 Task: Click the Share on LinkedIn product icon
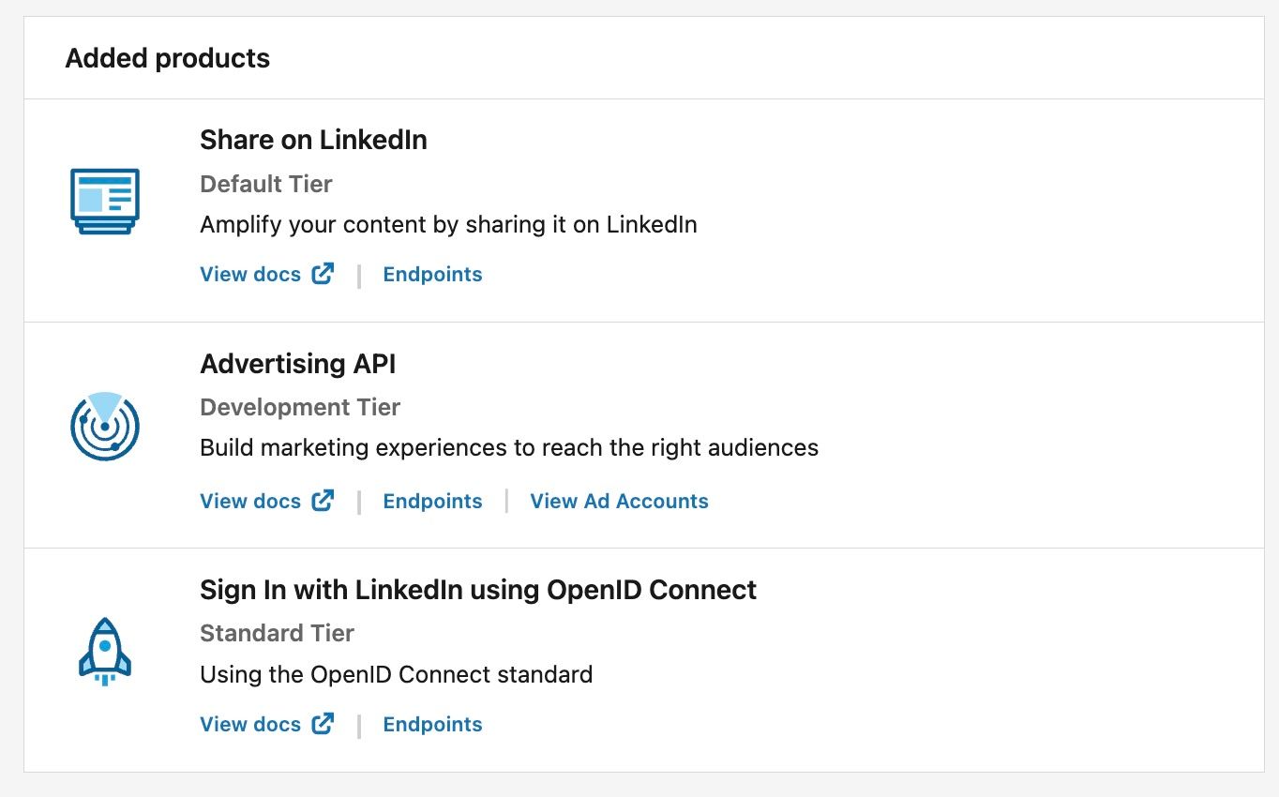[x=105, y=202]
